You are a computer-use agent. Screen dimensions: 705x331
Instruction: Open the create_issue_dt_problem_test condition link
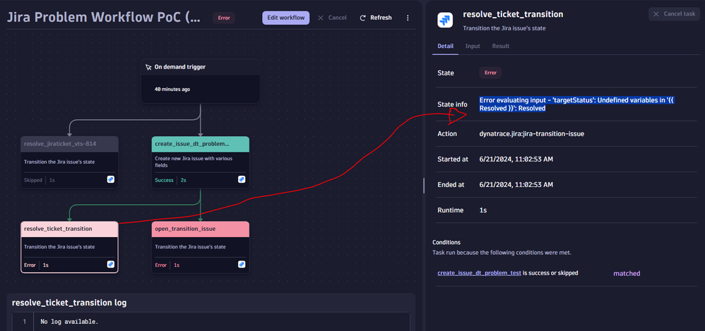478,272
